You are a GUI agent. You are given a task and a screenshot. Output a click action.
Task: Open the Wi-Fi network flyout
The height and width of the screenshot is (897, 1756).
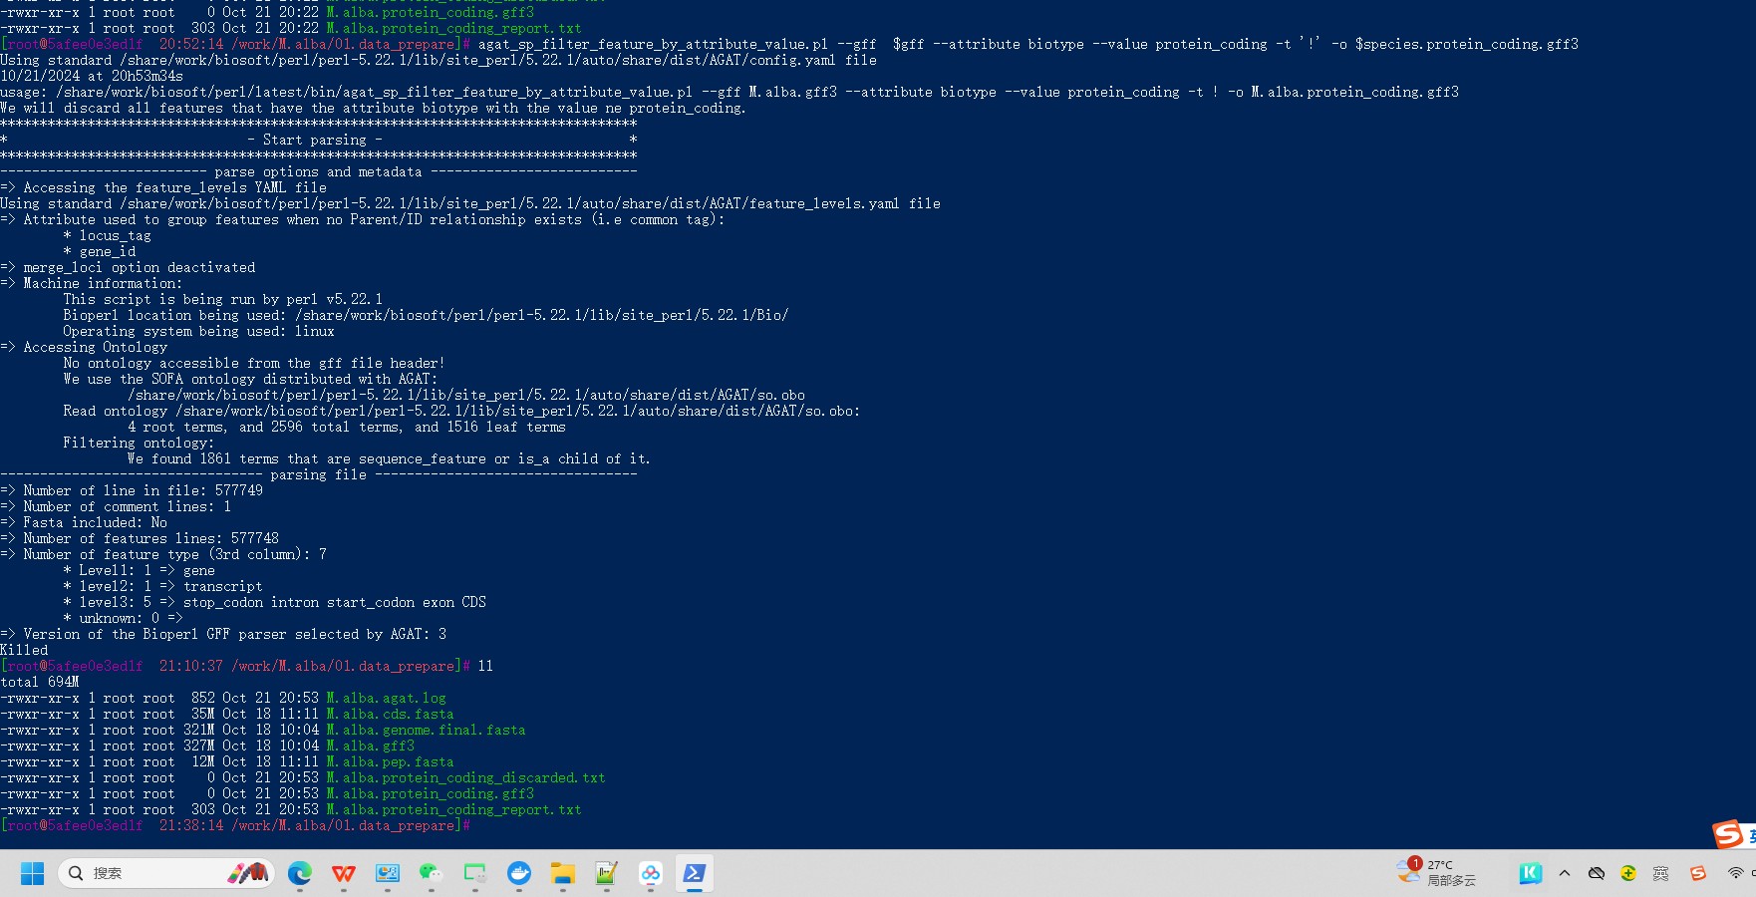click(x=1735, y=874)
